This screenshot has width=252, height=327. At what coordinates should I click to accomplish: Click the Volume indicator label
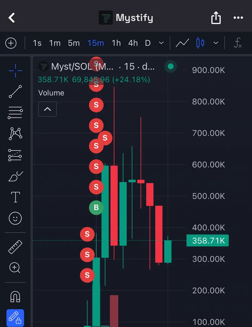click(51, 93)
